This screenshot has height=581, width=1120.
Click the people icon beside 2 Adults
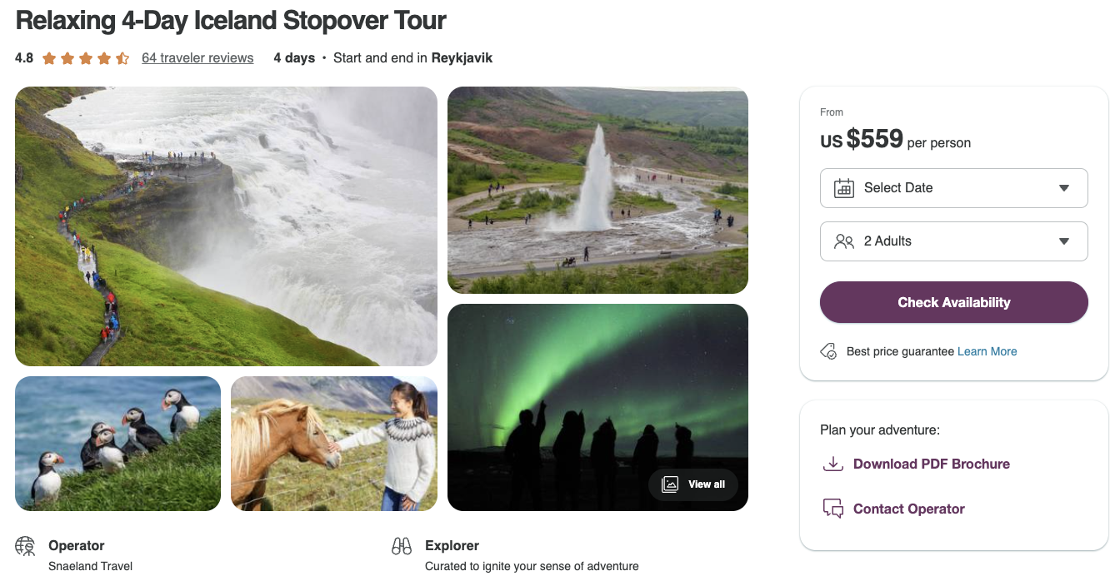(844, 241)
